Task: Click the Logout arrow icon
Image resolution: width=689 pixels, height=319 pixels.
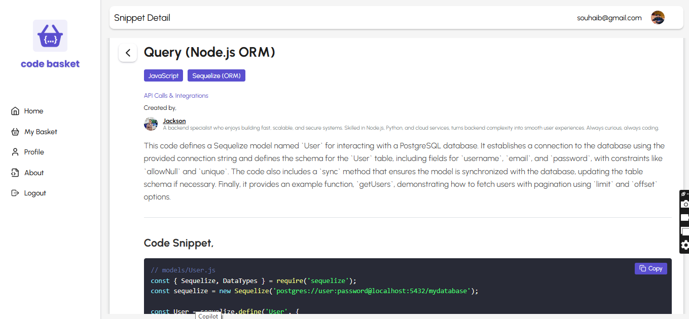Action: (15, 193)
